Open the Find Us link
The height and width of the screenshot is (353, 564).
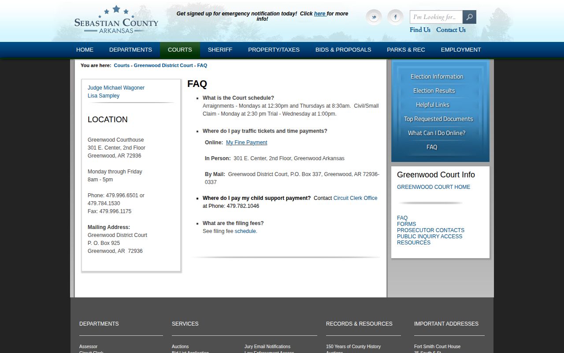420,30
